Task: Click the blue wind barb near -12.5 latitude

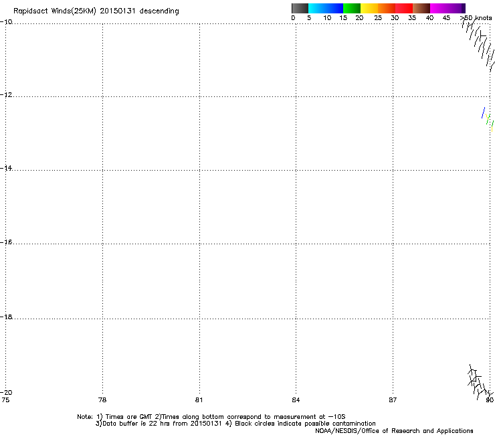Action: [x=483, y=113]
